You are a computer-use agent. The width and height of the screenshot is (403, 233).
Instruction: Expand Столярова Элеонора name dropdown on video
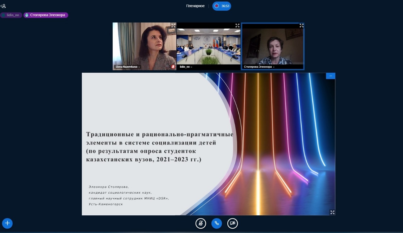[x=259, y=67]
